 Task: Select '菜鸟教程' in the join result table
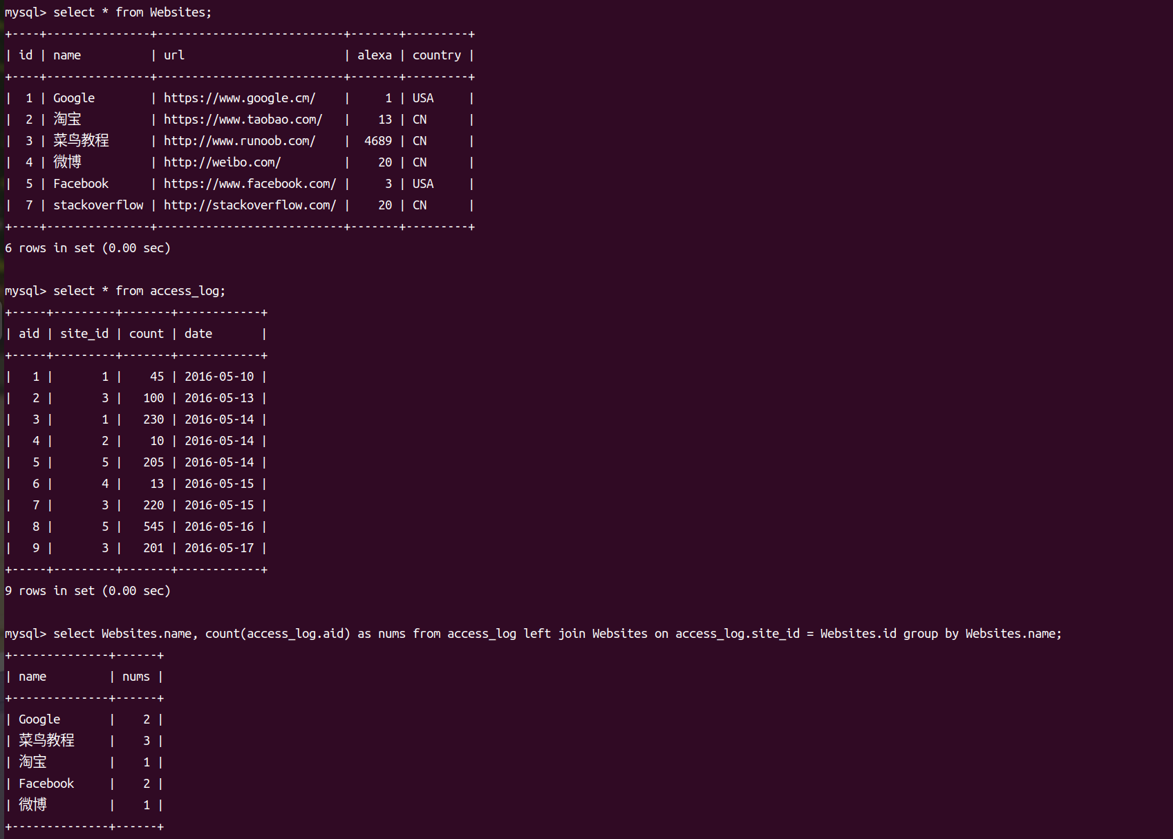[46, 741]
